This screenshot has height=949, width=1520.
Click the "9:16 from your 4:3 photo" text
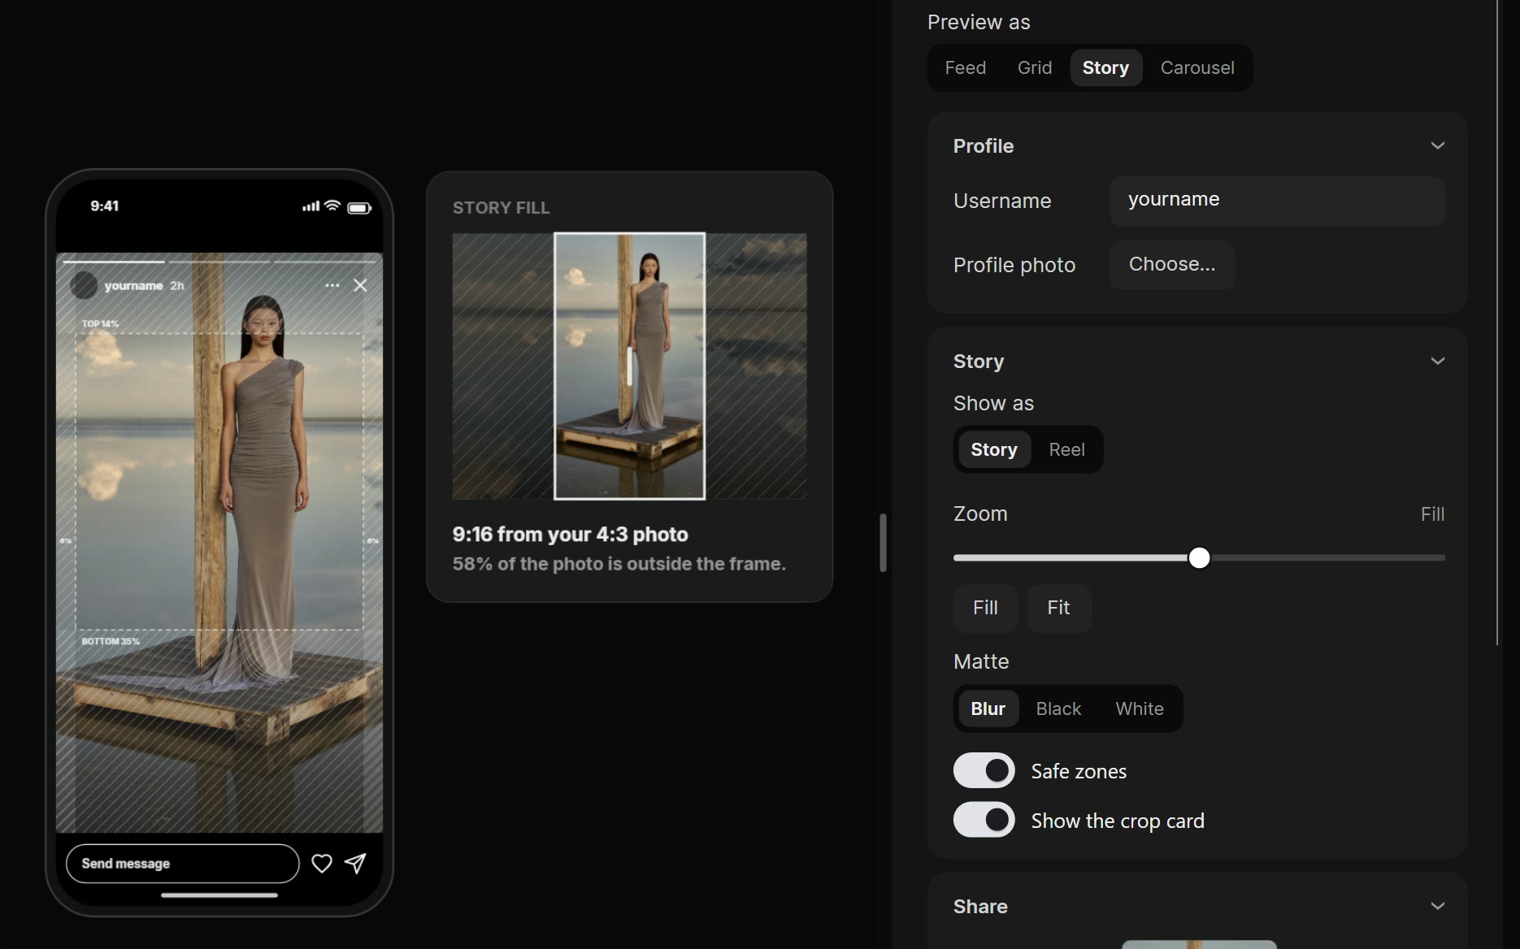click(570, 535)
